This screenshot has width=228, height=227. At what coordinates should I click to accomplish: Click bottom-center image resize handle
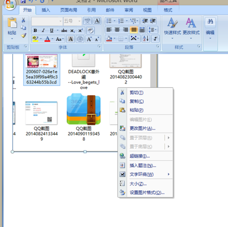[x=85, y=152]
